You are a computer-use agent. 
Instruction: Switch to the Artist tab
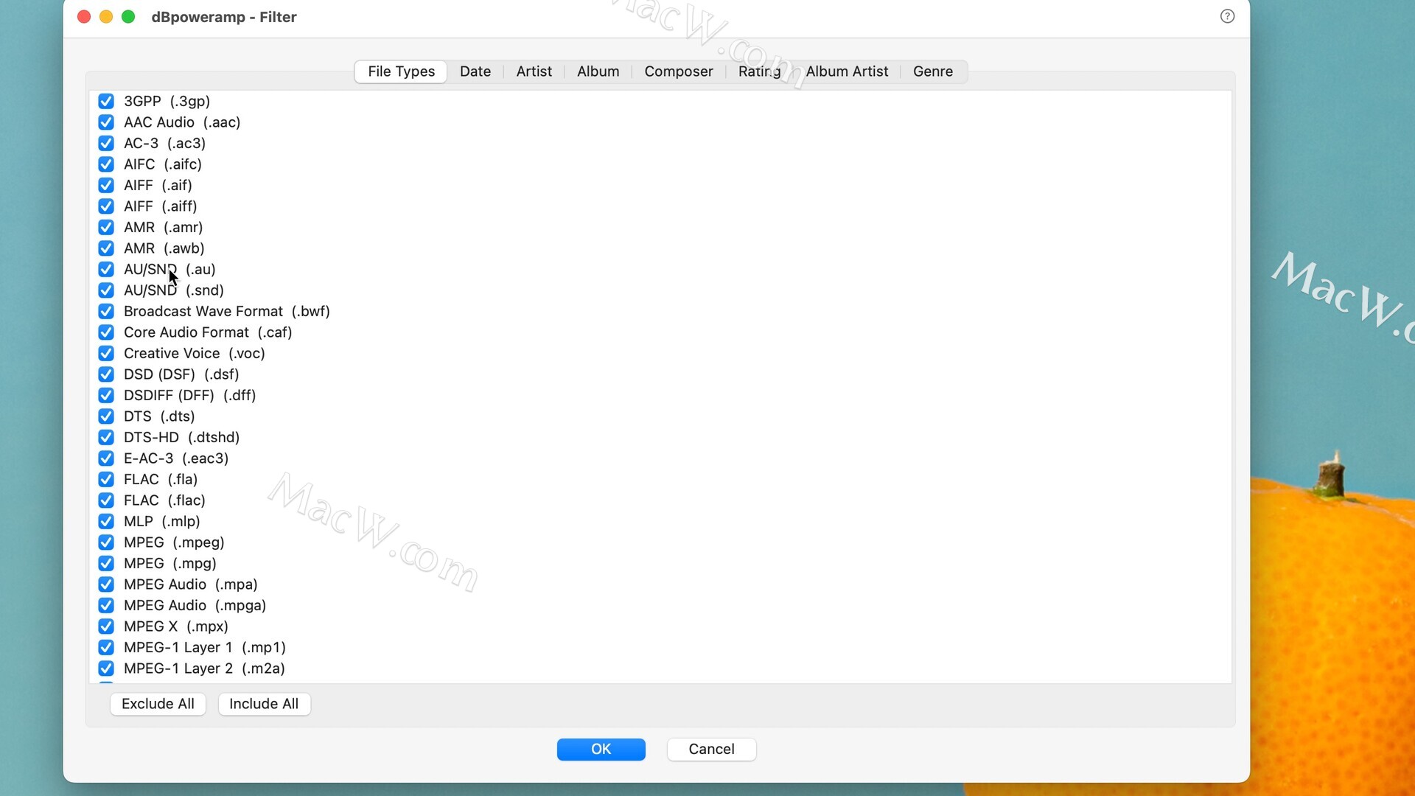[534, 71]
